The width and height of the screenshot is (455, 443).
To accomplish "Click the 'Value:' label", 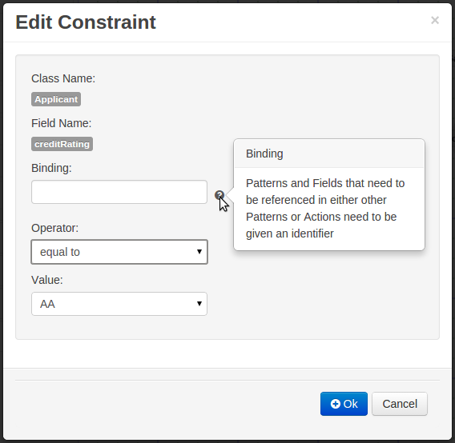I will 47,280.
